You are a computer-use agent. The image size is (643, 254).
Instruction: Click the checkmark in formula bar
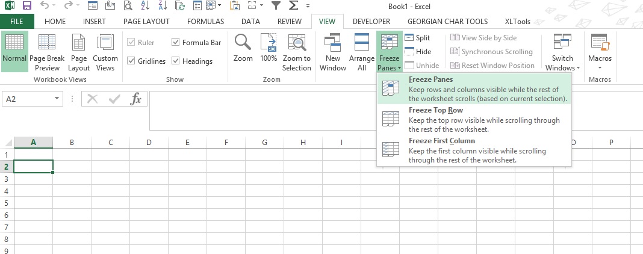114,99
